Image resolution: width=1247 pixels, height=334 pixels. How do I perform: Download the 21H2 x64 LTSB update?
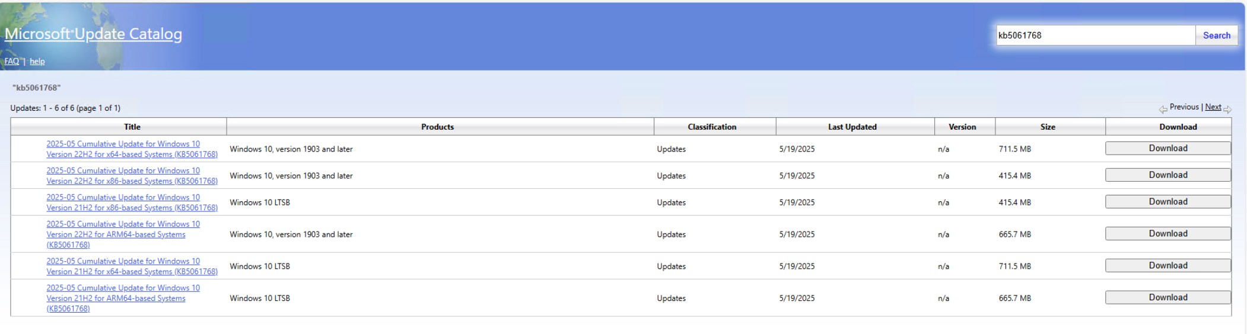tap(1168, 265)
